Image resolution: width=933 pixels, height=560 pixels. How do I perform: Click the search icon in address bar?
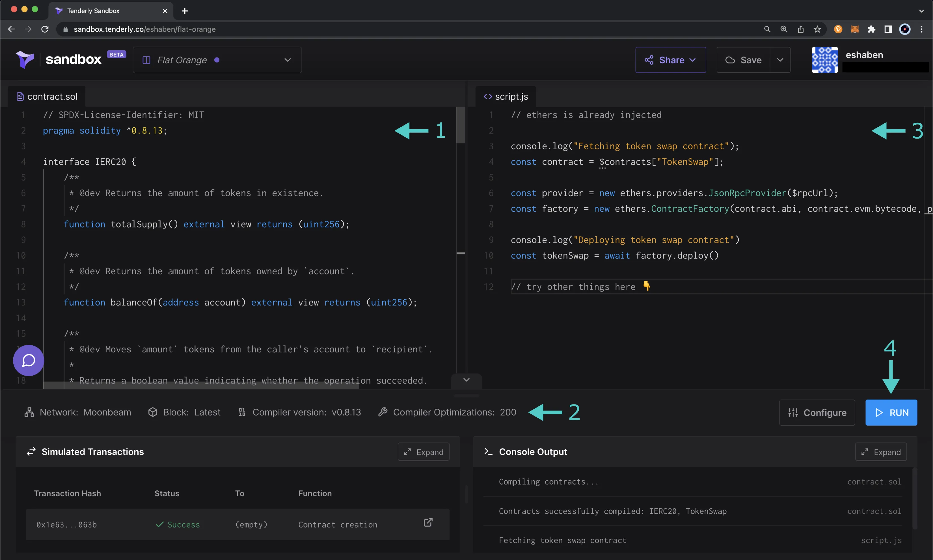pos(767,29)
